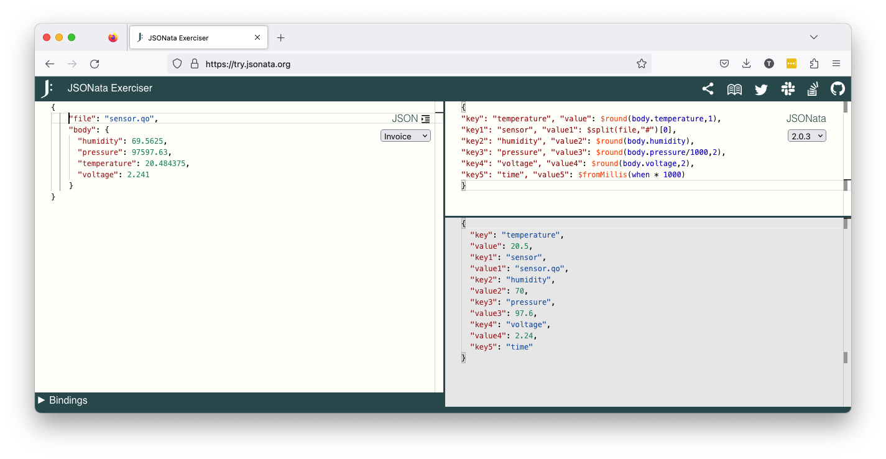This screenshot has width=886, height=459.
Task: Click the "value1": "sensor.qo" result line
Action: pos(520,269)
